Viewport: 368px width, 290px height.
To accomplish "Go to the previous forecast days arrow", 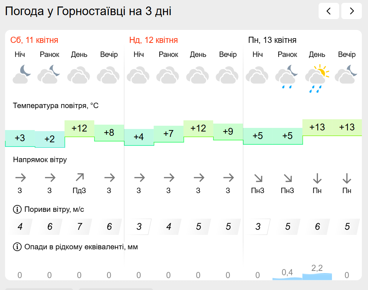I will point(328,11).
